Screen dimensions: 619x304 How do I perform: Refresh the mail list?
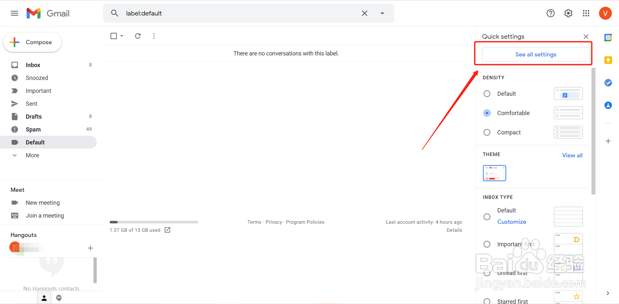pyautogui.click(x=138, y=36)
